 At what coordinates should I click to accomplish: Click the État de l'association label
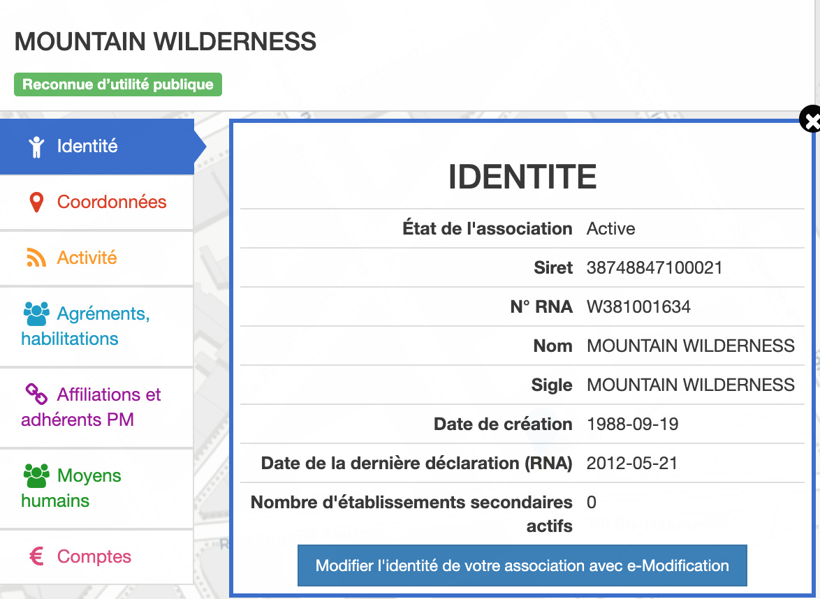488,228
